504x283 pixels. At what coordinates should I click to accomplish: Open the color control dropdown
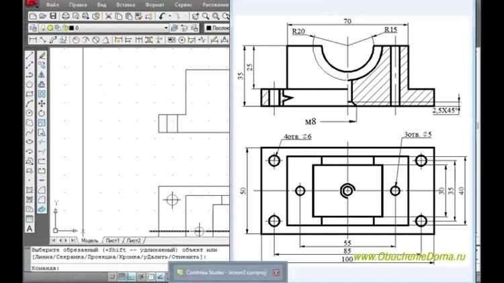coord(217,28)
